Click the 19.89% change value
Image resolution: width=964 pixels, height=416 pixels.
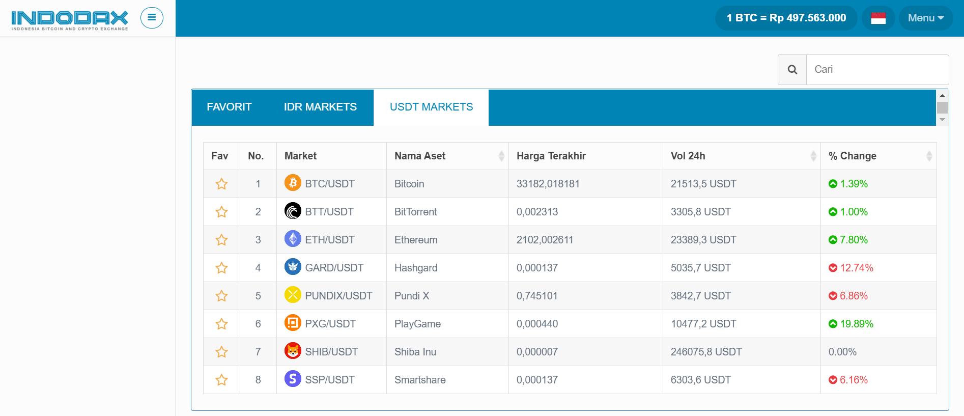tap(857, 324)
